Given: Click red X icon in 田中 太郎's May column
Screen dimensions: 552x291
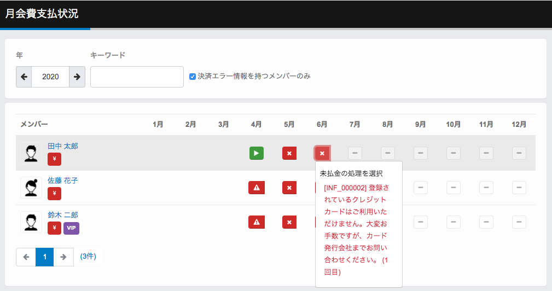Looking at the screenshot, I should pyautogui.click(x=289, y=153).
